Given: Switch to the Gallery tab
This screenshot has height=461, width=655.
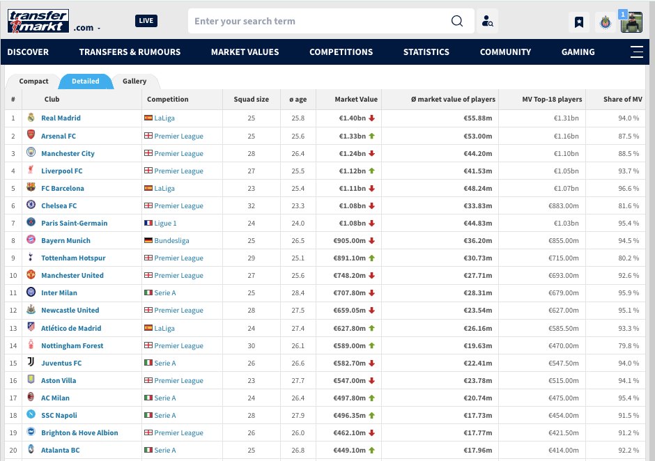Looking at the screenshot, I should click(x=134, y=81).
